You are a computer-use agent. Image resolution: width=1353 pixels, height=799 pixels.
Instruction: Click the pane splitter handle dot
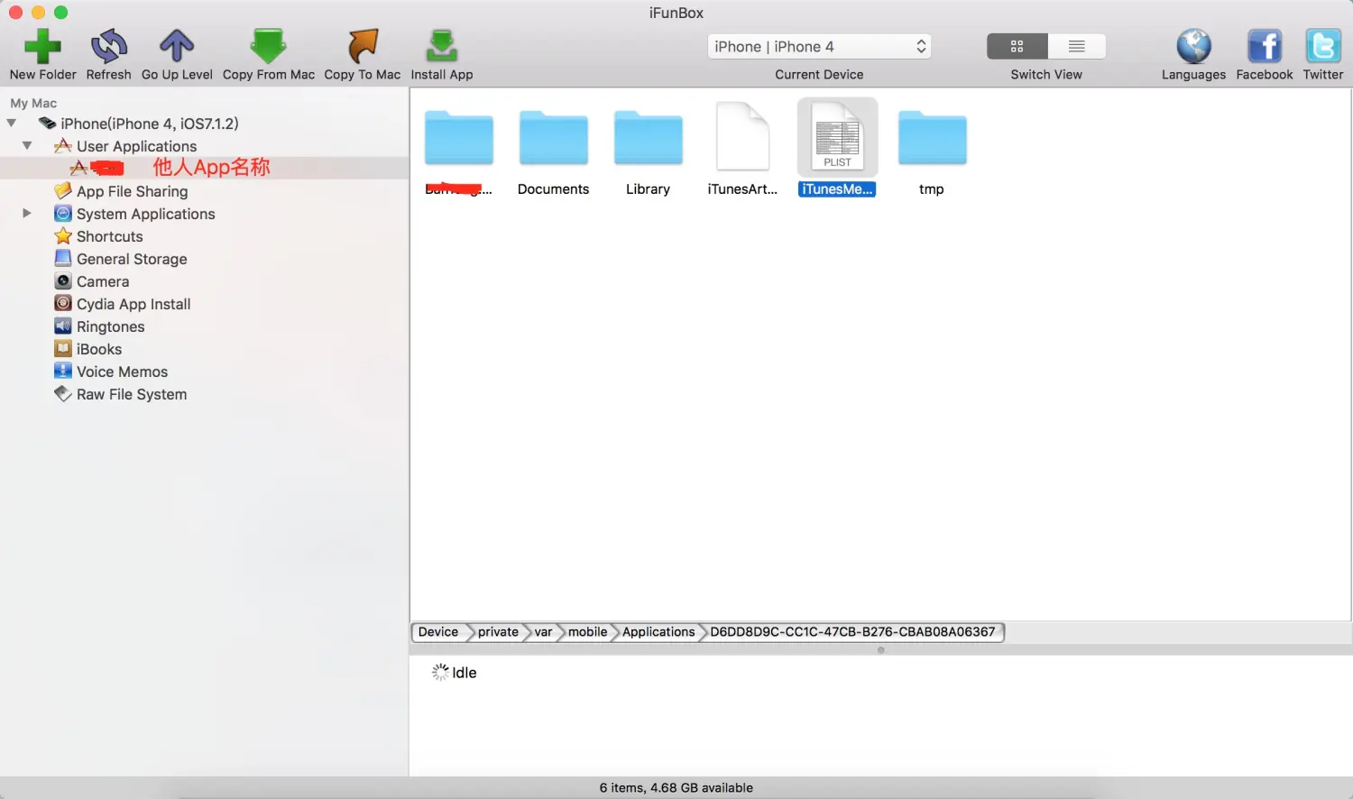(x=881, y=650)
